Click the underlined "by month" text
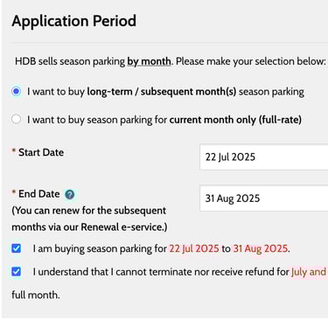This screenshot has width=328, height=320. pyautogui.click(x=149, y=61)
